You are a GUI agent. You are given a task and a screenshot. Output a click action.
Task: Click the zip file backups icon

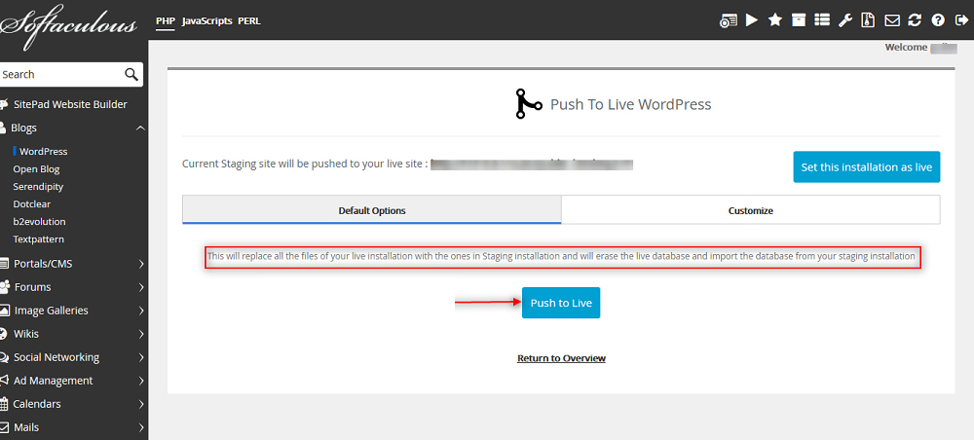868,19
